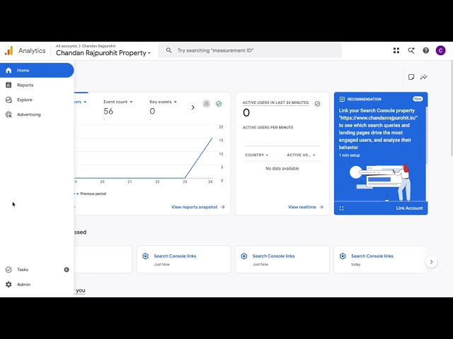Click the Recommendation card header icon
This screenshot has width=453, height=339.
[342, 99]
